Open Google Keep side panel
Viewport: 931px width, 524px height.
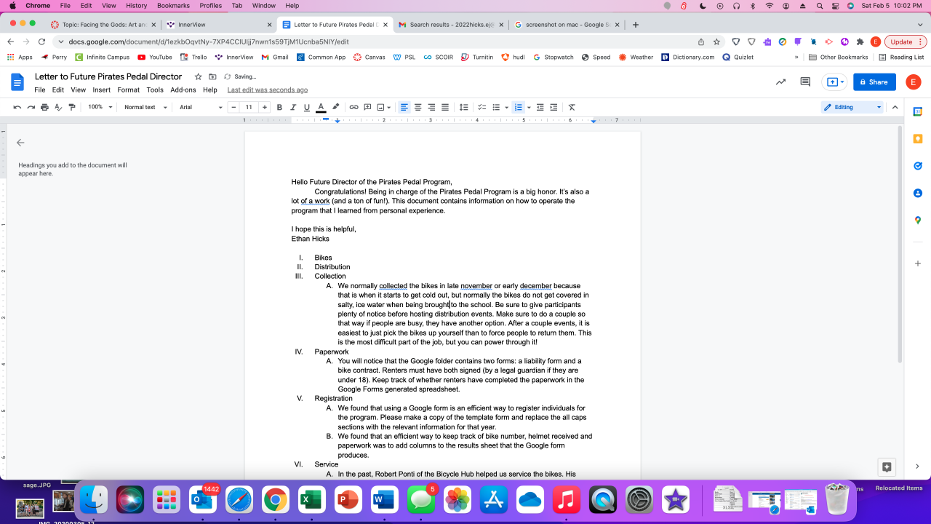pos(918,139)
